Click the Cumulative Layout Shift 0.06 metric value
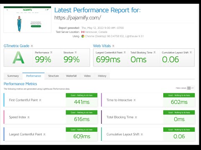 (179, 136)
